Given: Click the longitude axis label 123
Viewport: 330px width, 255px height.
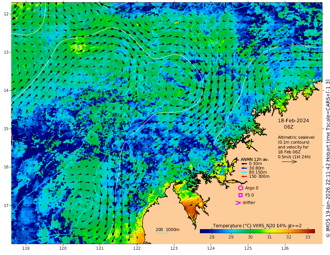Looking at the screenshot, I should pyautogui.click(x=174, y=248).
